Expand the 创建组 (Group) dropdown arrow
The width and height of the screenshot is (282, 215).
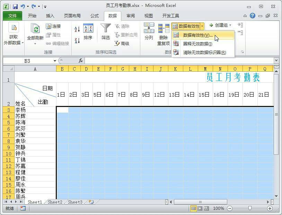(230, 25)
